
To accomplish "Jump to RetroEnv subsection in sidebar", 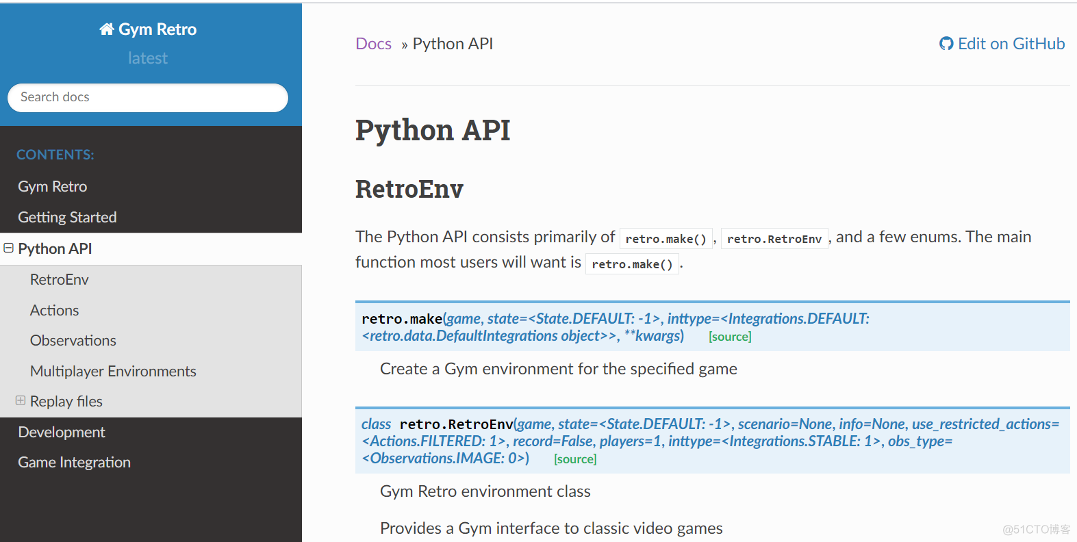I will pos(60,279).
